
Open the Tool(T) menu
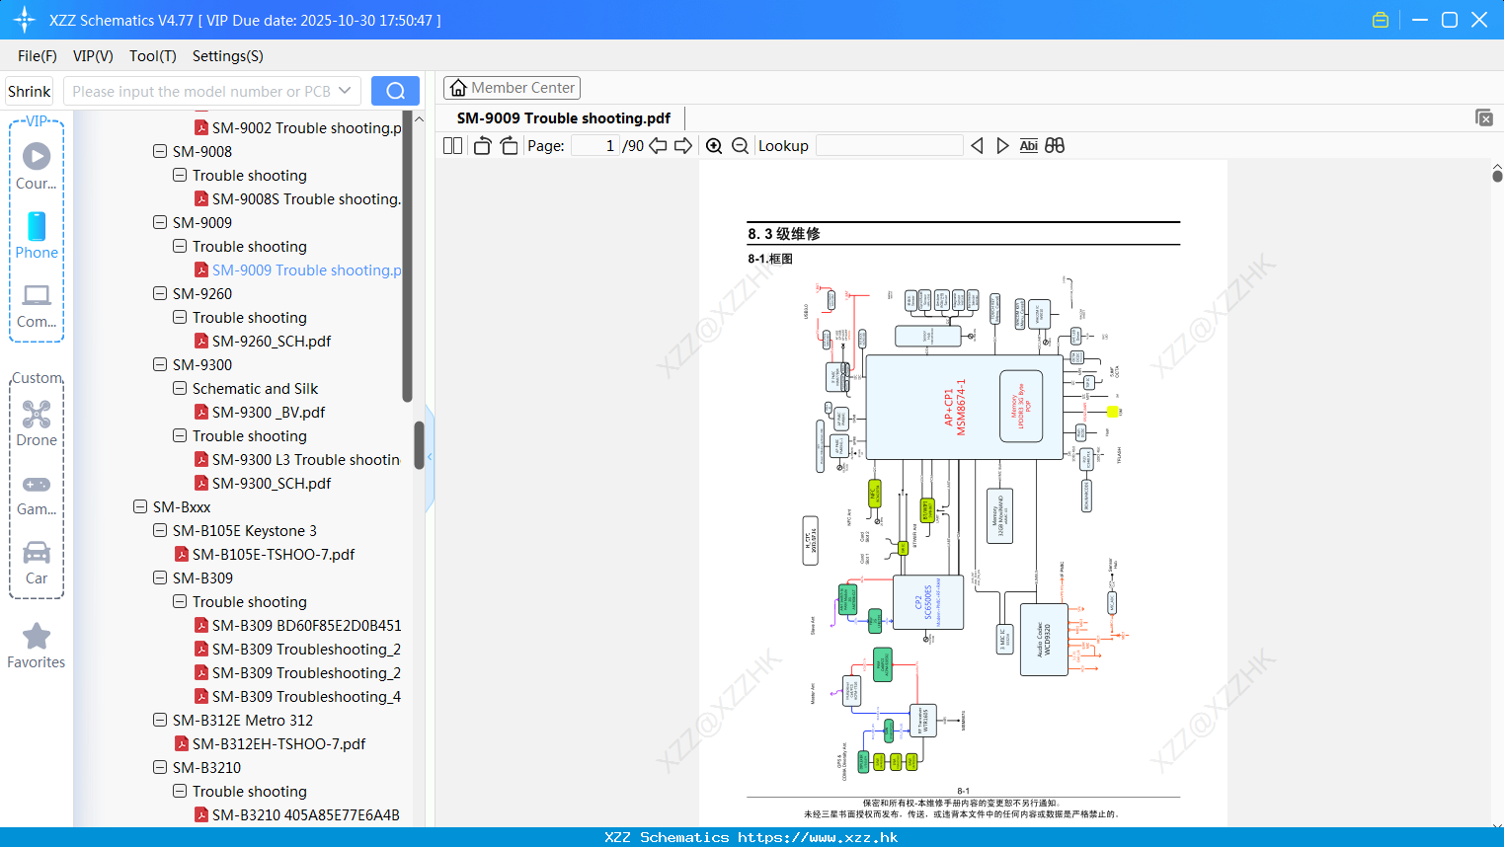tap(153, 56)
